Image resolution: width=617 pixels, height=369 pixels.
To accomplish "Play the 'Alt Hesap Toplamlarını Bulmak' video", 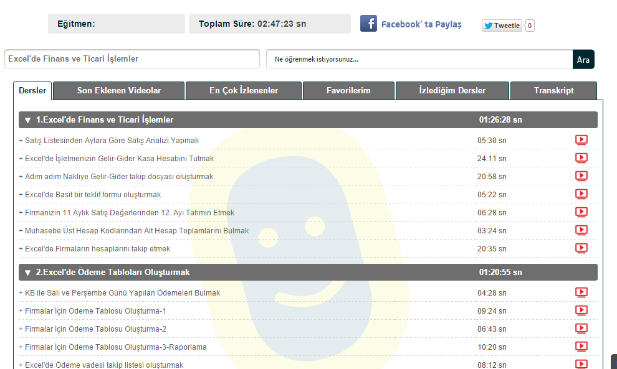I will pos(581,230).
